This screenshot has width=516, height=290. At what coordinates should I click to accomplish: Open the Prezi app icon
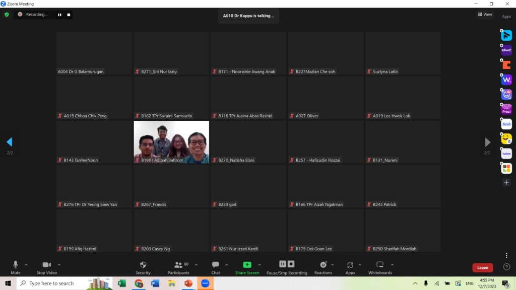tap(506, 109)
